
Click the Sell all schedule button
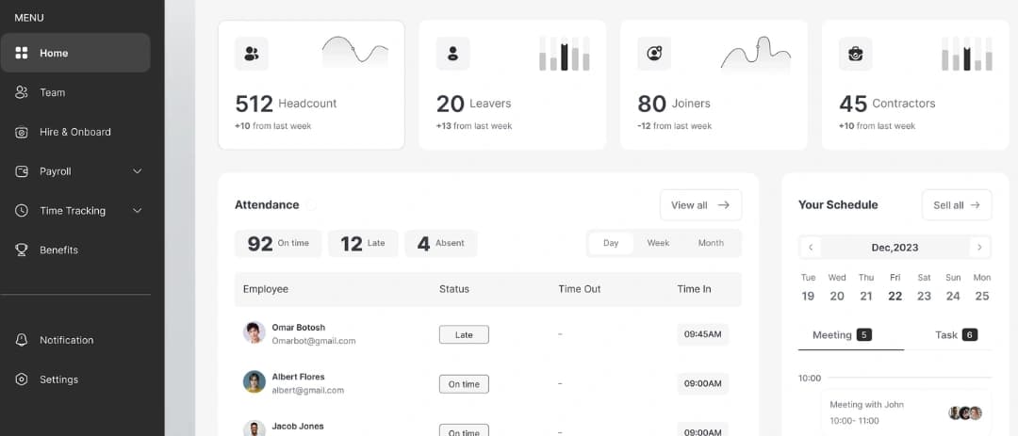tap(957, 205)
